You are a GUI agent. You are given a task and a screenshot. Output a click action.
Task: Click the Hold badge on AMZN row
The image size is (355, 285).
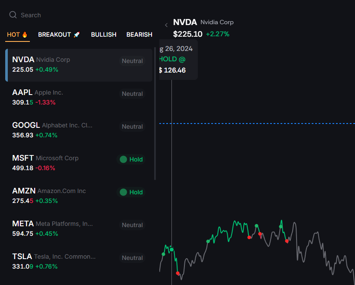click(131, 192)
